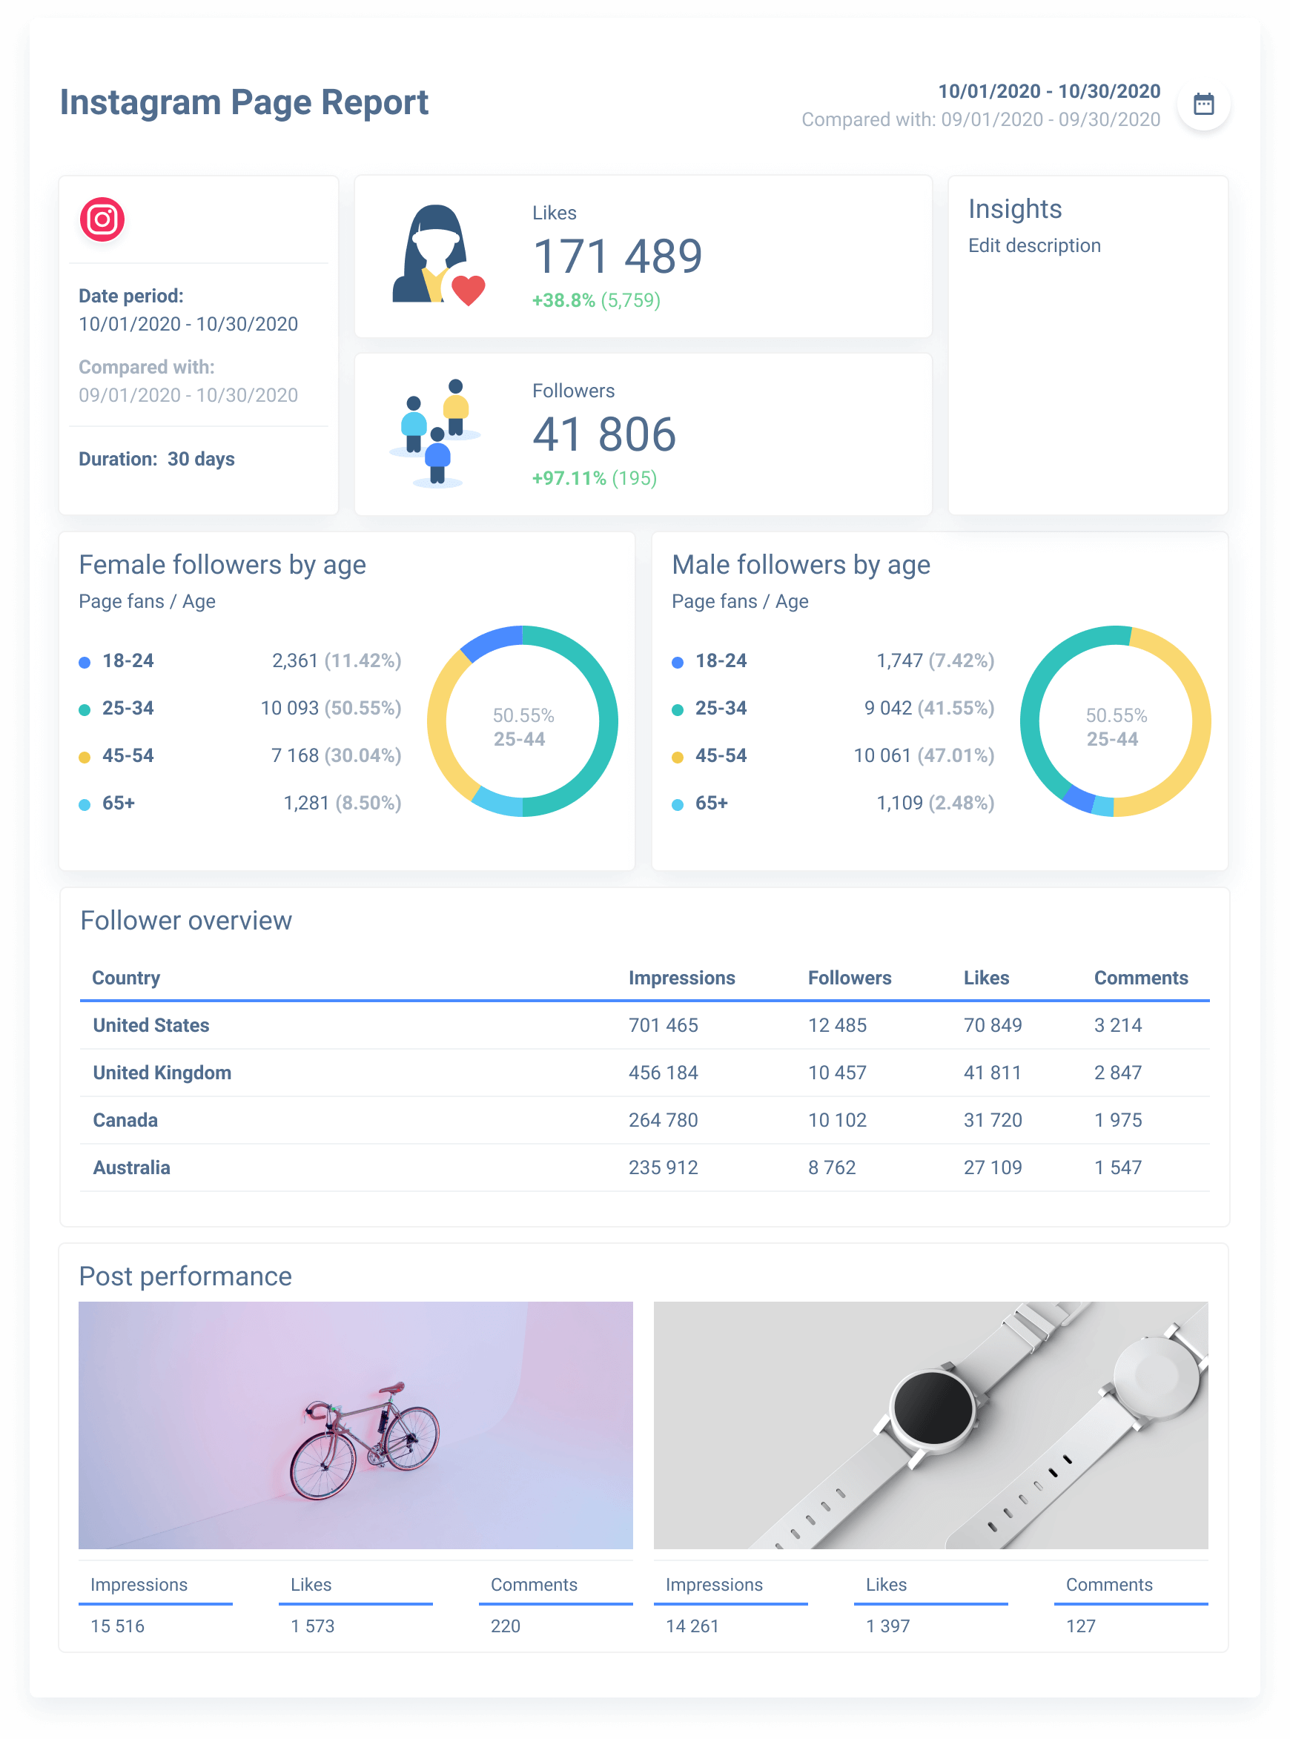The width and height of the screenshot is (1290, 1739).
Task: Click bicycle post Likes value 1 573
Action: (x=312, y=1626)
